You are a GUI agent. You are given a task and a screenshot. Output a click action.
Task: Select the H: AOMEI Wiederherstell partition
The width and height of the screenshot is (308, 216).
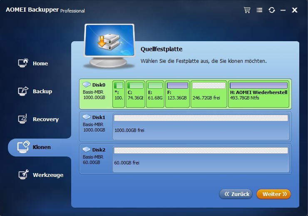click(258, 94)
